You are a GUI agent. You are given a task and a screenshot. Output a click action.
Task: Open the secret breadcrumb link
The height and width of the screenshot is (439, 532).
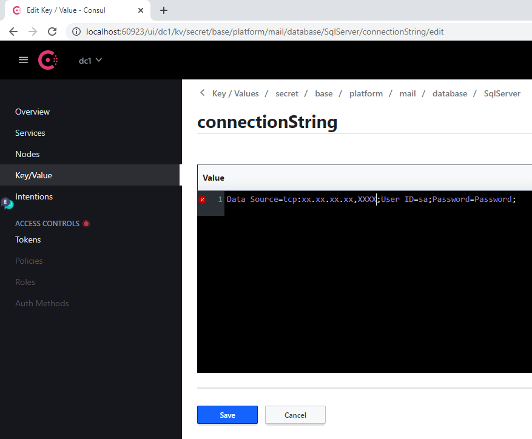coord(286,93)
